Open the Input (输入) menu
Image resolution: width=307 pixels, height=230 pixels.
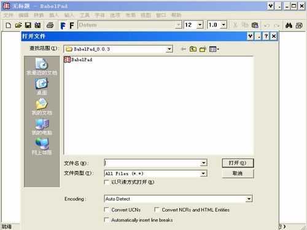pos(69,15)
